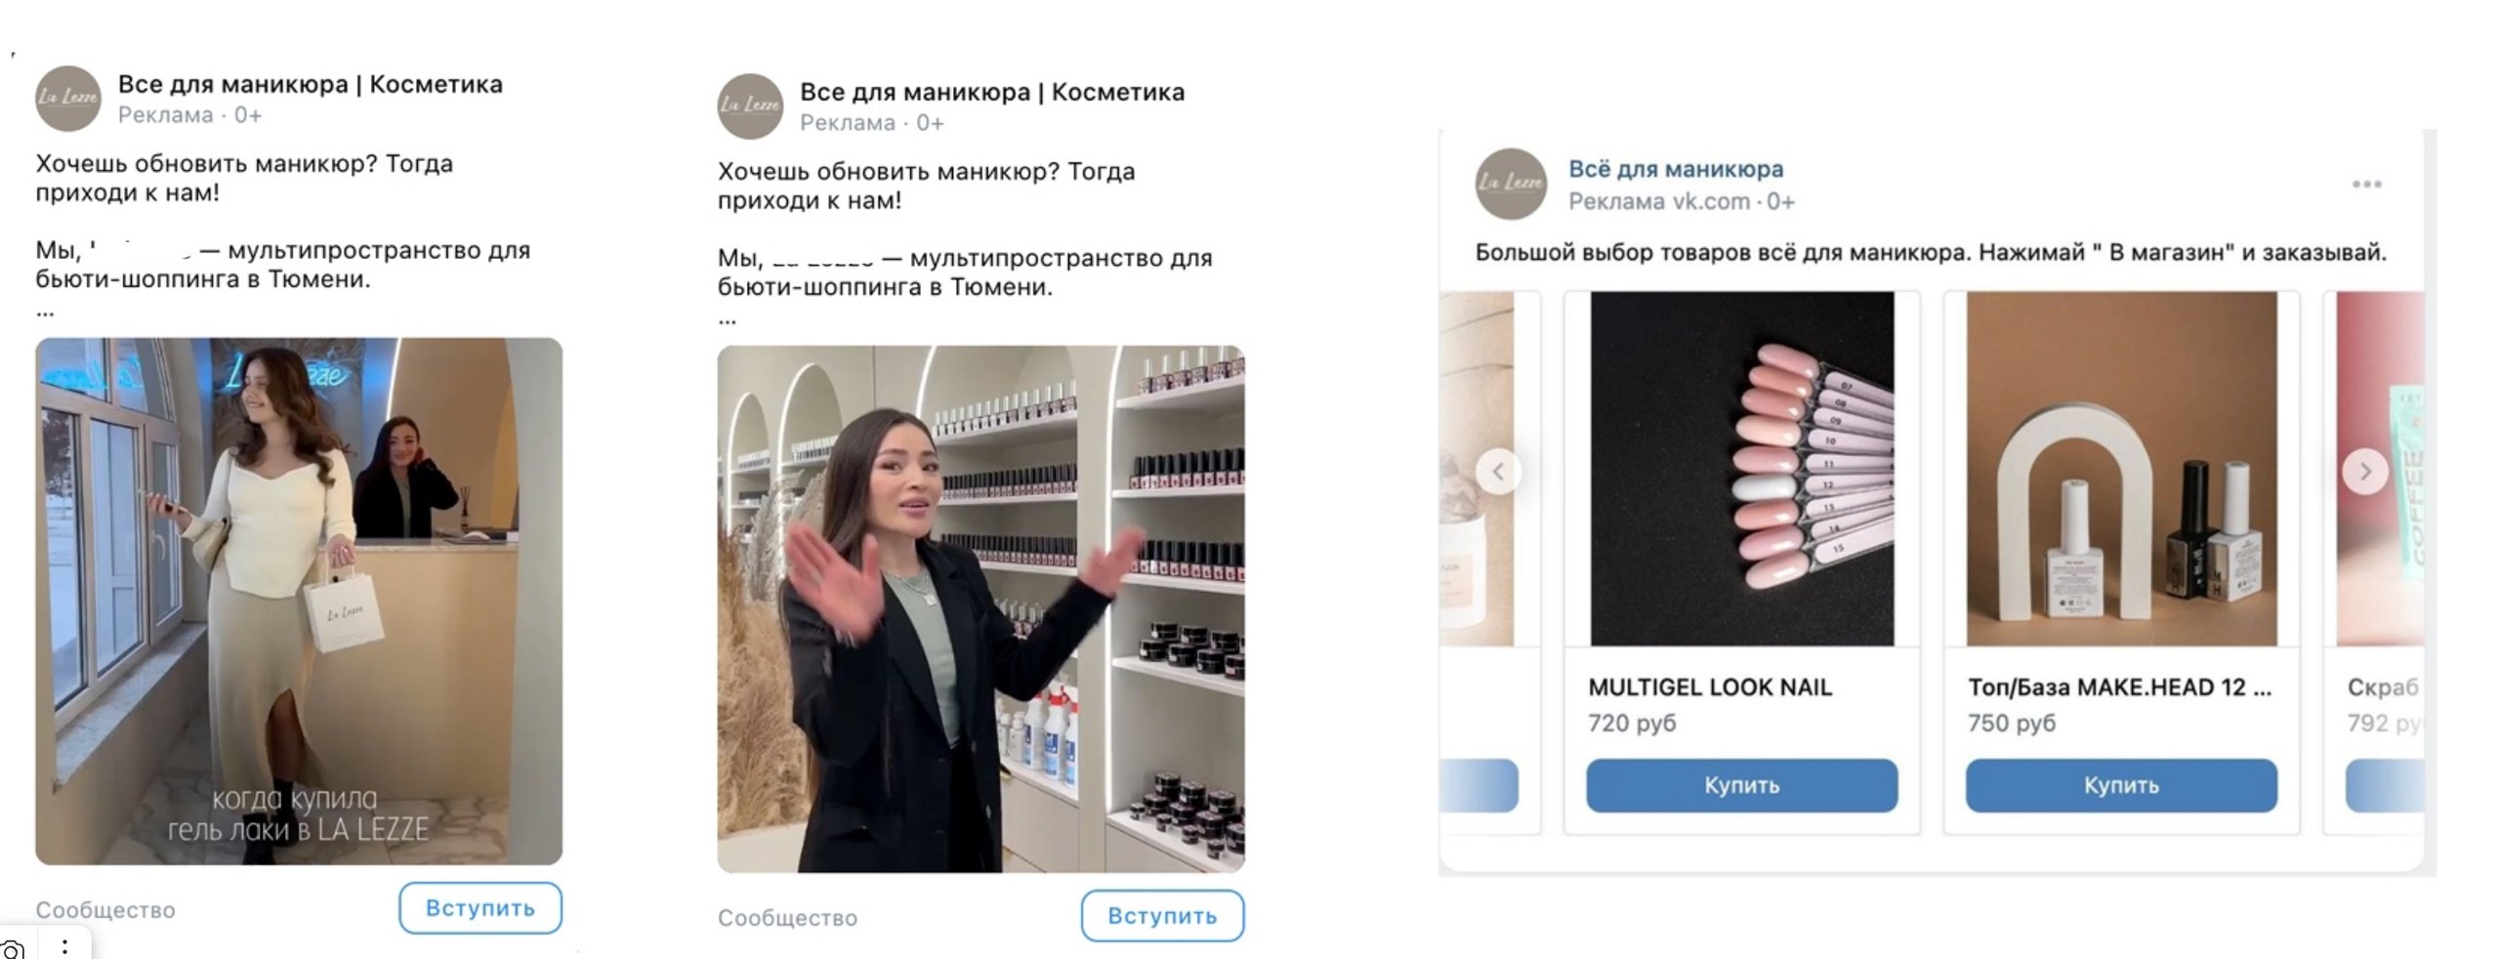Open the vertical dots menu at the bottom left
Viewport: 2500px width, 959px height.
click(64, 946)
